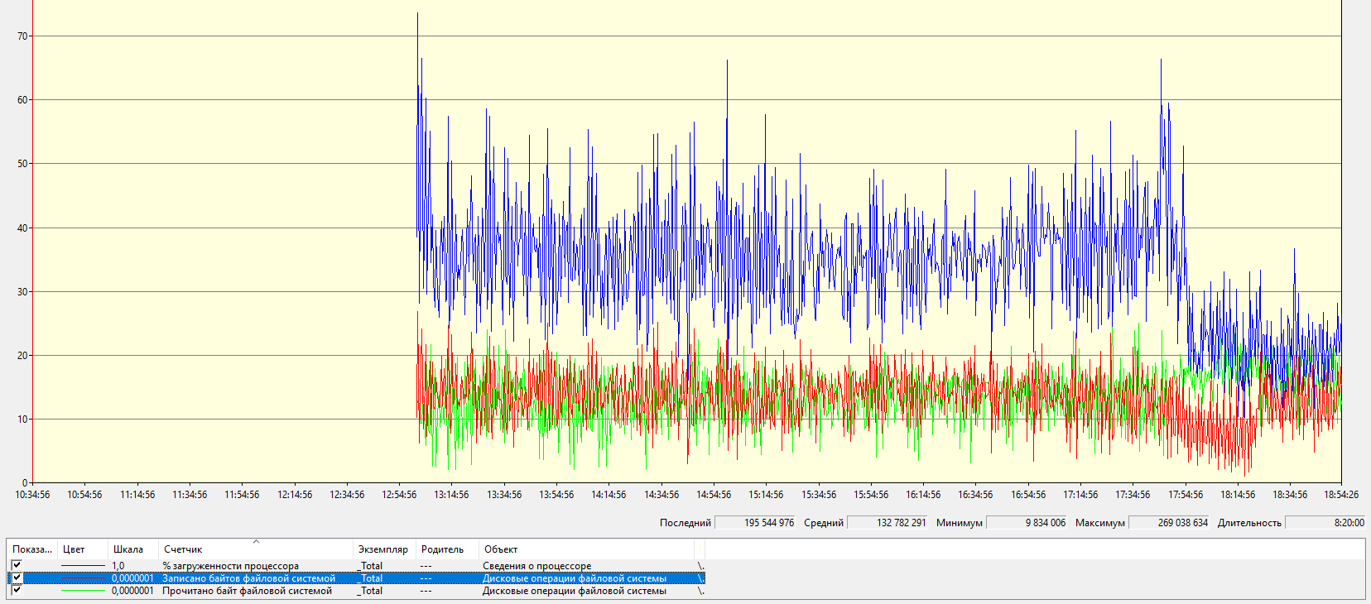Click the Сведения о процессоре object cell
The image size is (1371, 604).
pos(537,566)
